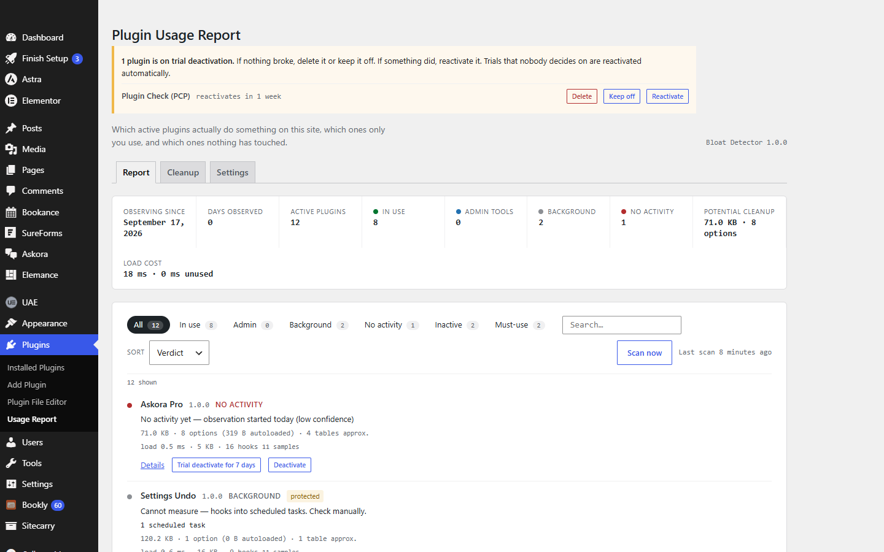This screenshot has height=552, width=884.
Task: Open UAE via its round icon
Action: (11, 302)
